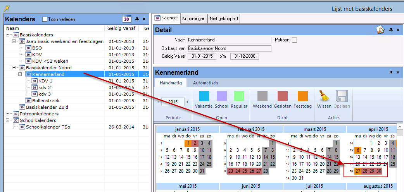The height and width of the screenshot is (192, 404).
Task: Enable the Toon verleden checkbox
Action: 45,19
